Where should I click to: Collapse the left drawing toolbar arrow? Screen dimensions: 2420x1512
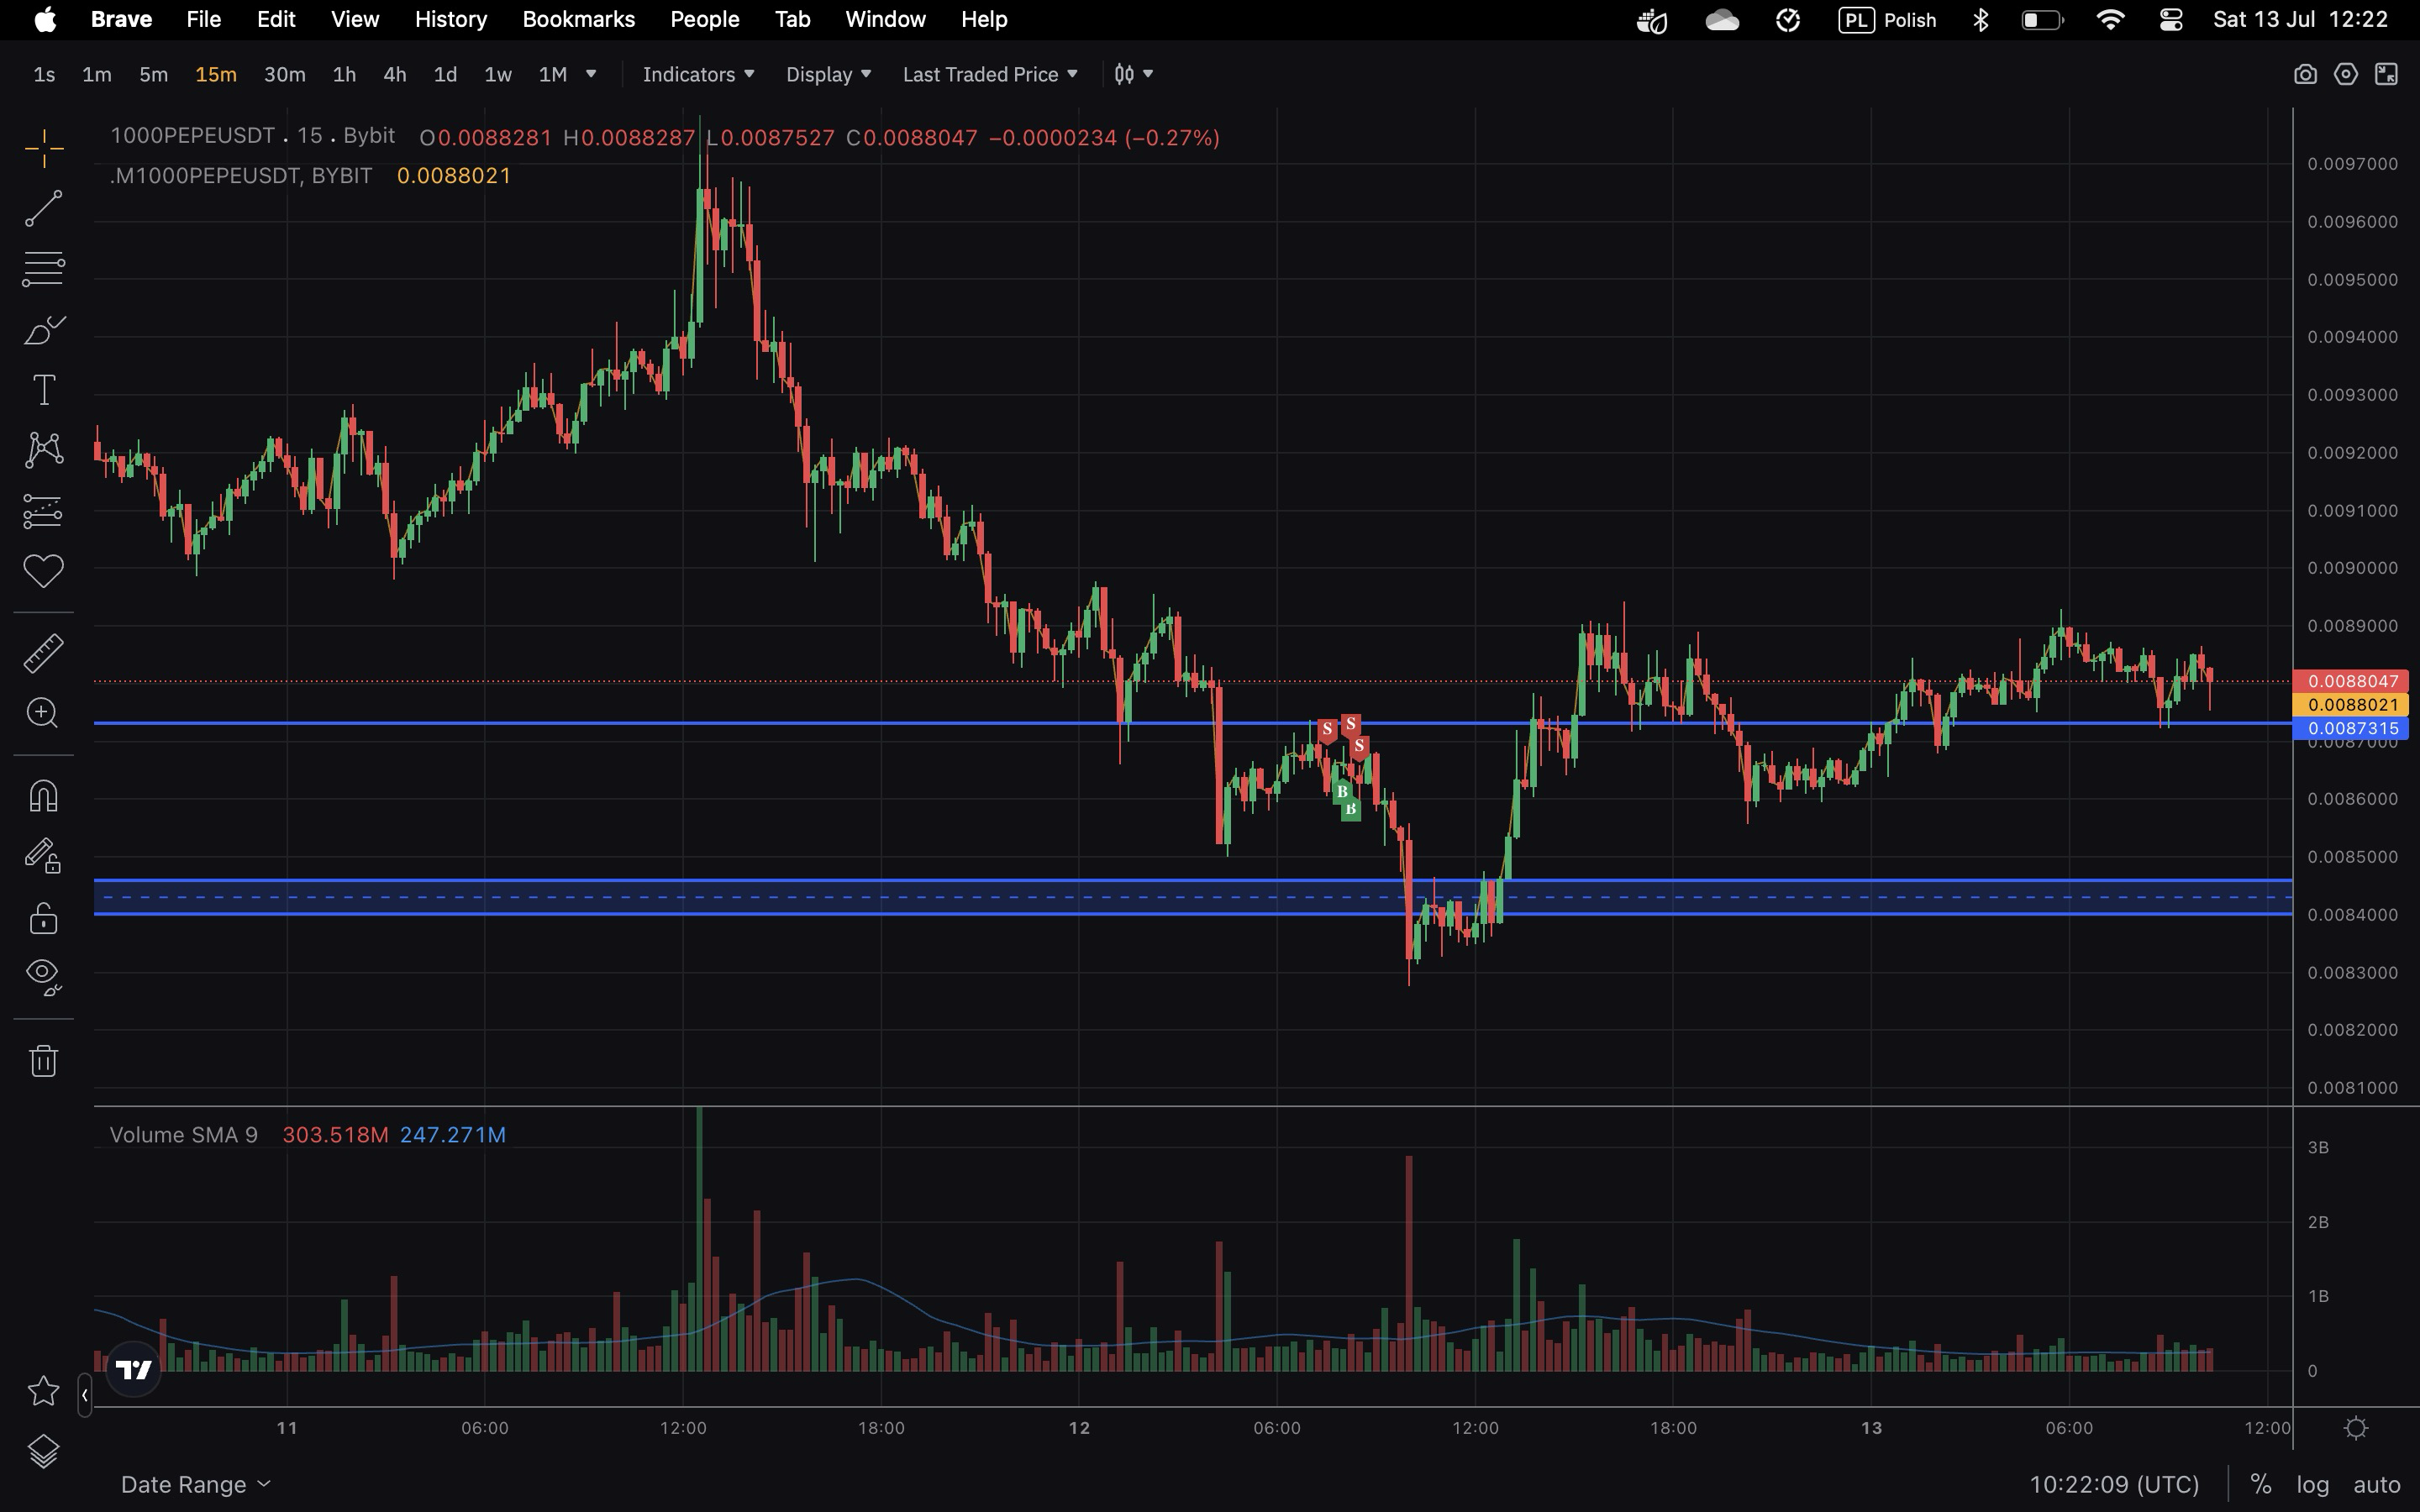(85, 1395)
